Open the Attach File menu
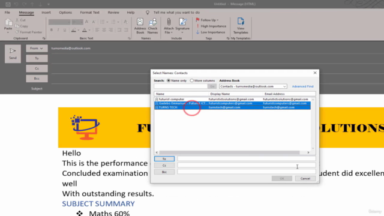The height and width of the screenshot is (216, 384). [x=169, y=26]
